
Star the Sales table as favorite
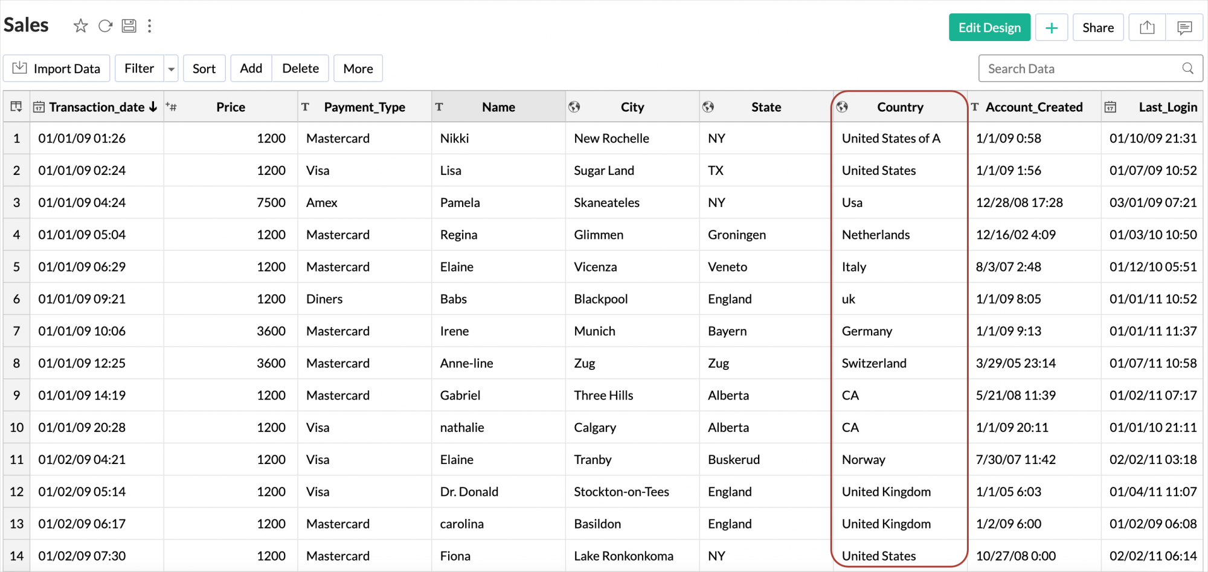click(80, 26)
